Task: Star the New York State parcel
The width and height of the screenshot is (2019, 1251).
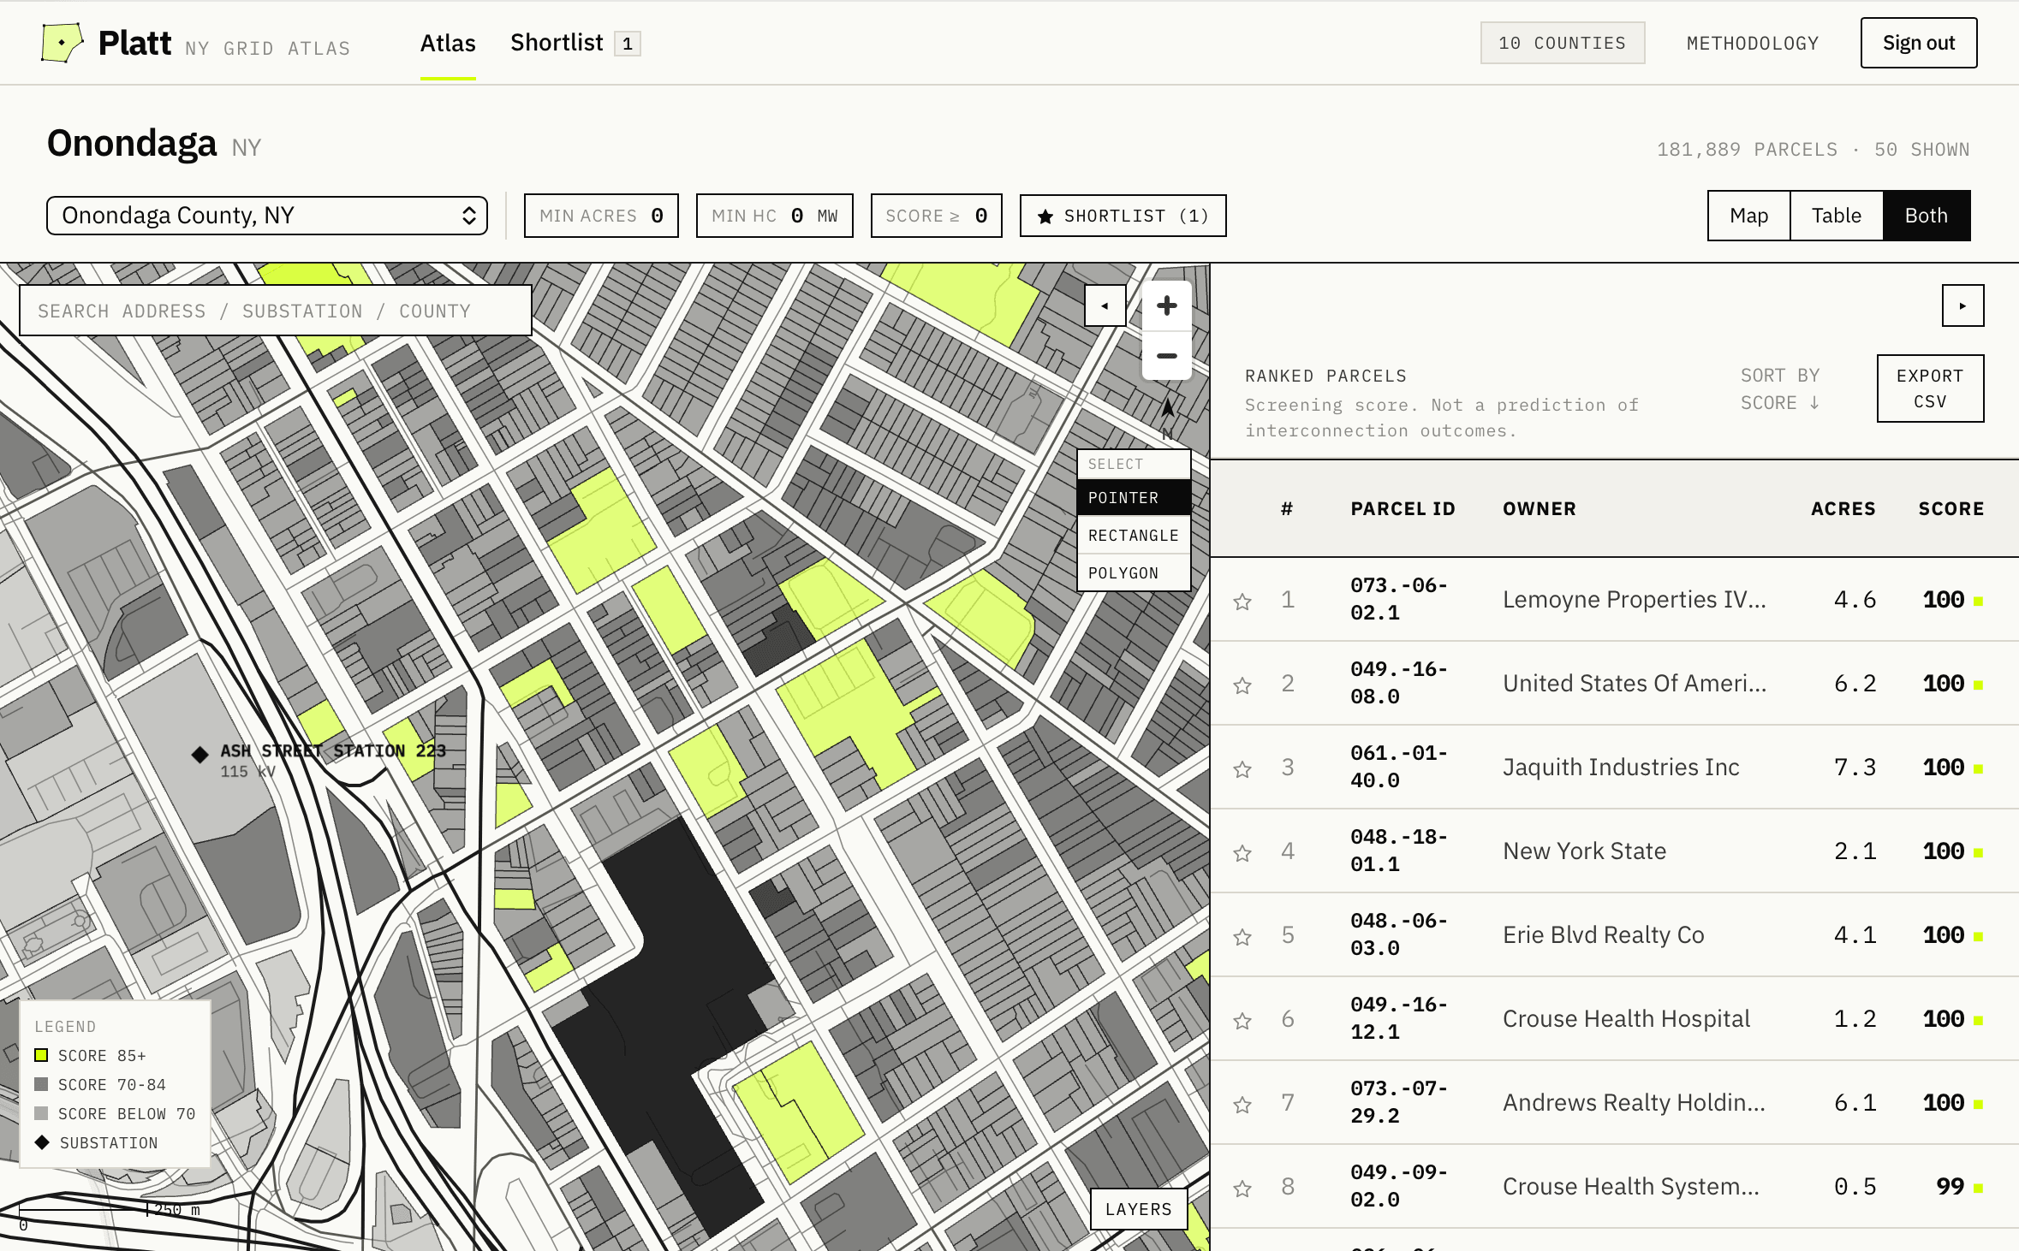Action: click(1242, 853)
